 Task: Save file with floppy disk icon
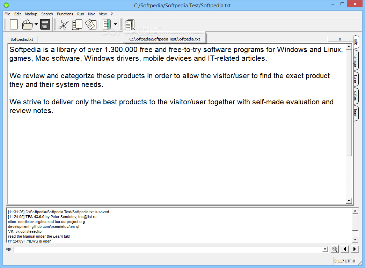(45, 24)
